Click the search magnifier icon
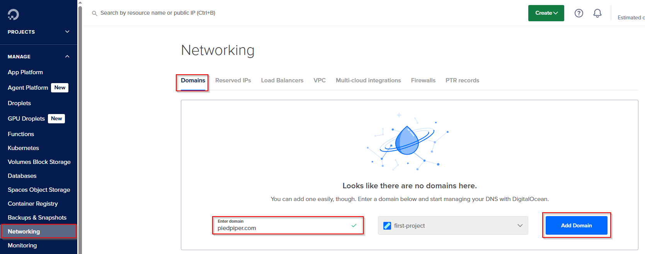645x254 pixels. point(94,13)
